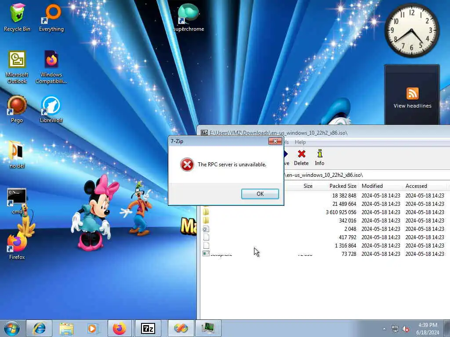This screenshot has width=450, height=337.
Task: Select the blank file icon in the 417 792 row
Action: click(x=206, y=237)
